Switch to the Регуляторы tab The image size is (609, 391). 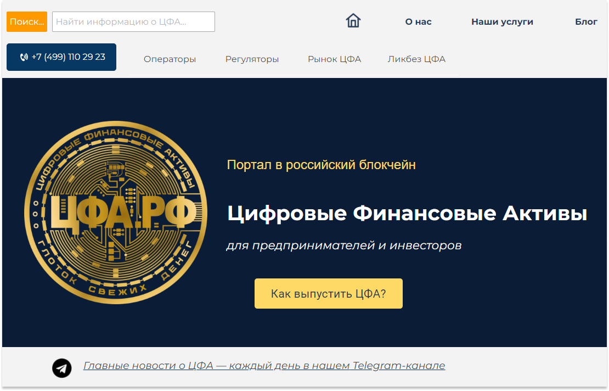252,59
